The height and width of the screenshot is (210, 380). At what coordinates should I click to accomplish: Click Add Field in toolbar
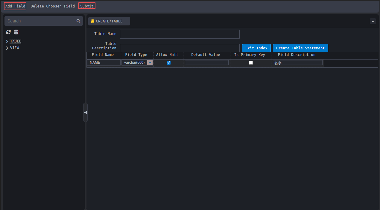(x=15, y=6)
